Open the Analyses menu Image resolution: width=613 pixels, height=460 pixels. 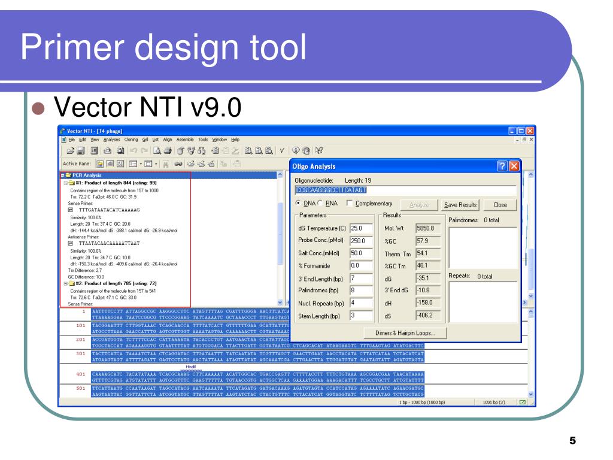click(112, 140)
